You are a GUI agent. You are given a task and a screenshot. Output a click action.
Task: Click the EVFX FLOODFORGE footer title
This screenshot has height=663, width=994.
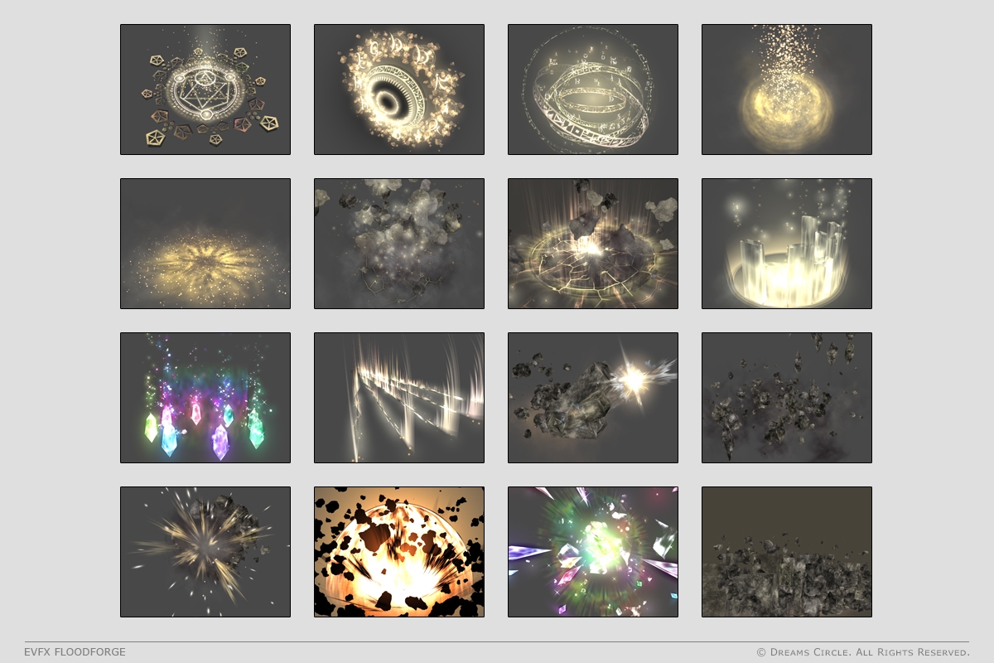tap(75, 652)
